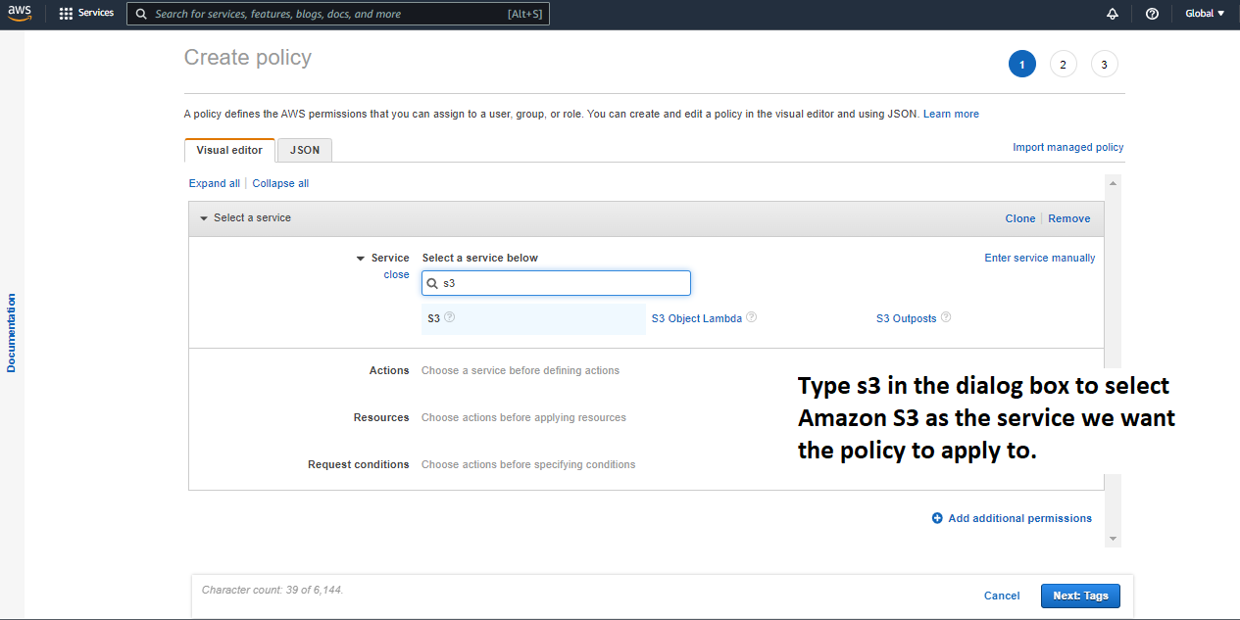The width and height of the screenshot is (1240, 620).
Task: Select S3 Object Lambda service
Action: tap(697, 318)
